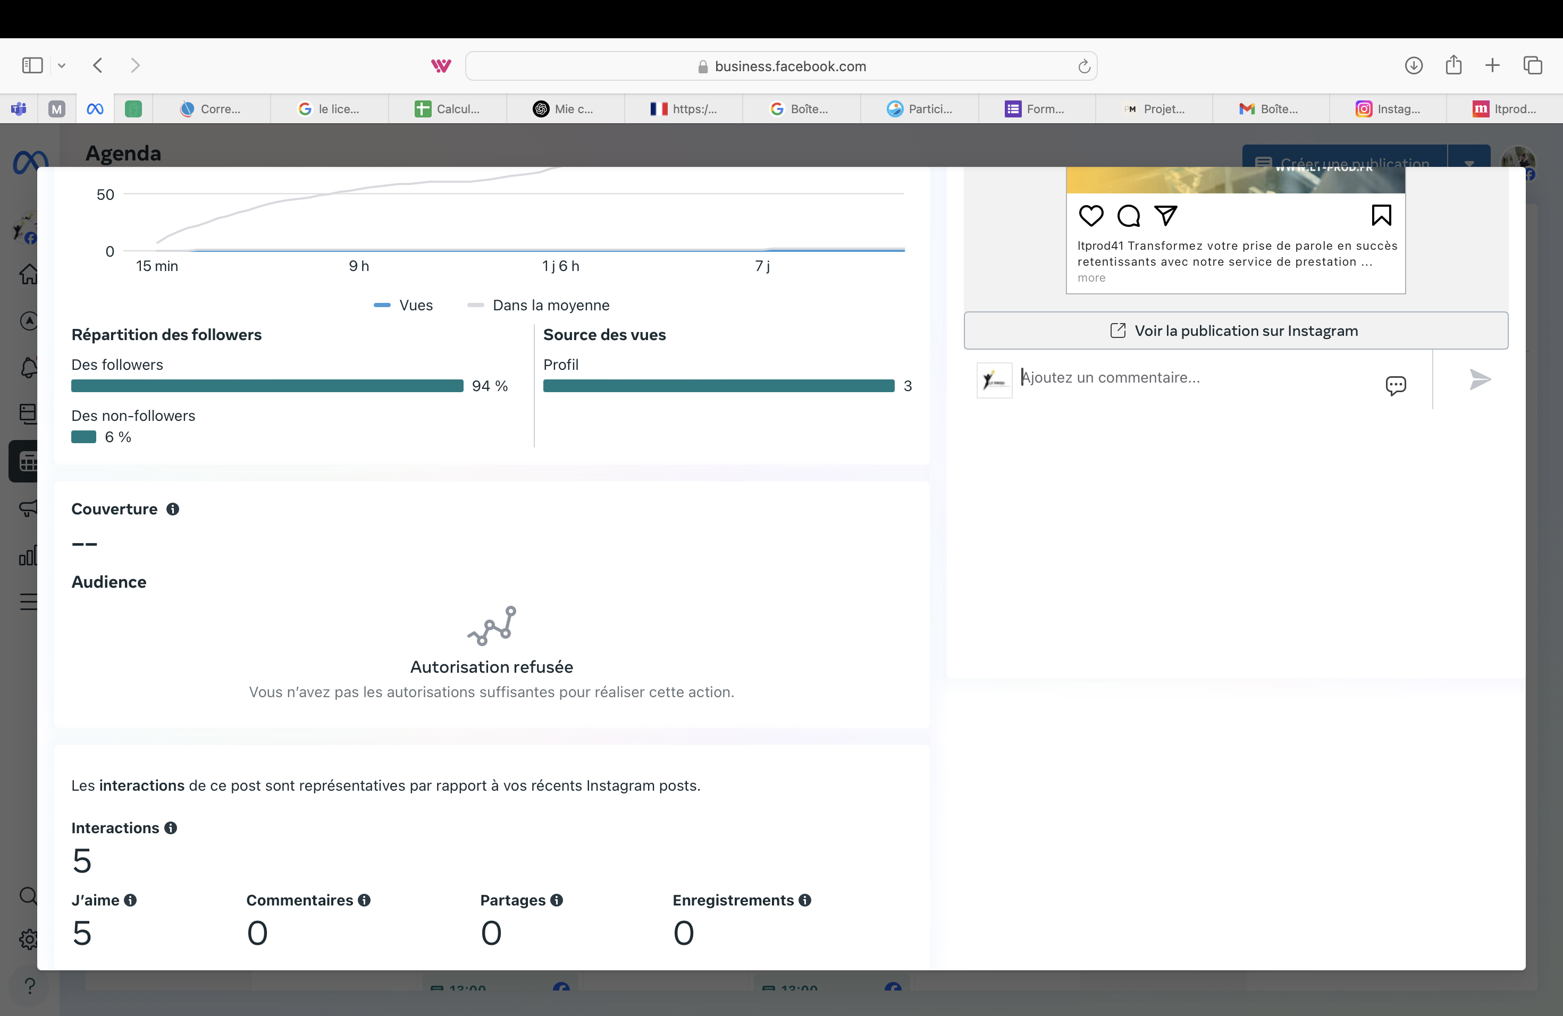Screen dimensions: 1563x1016
Task: Click the Enregistrements info icon
Action: (x=805, y=901)
